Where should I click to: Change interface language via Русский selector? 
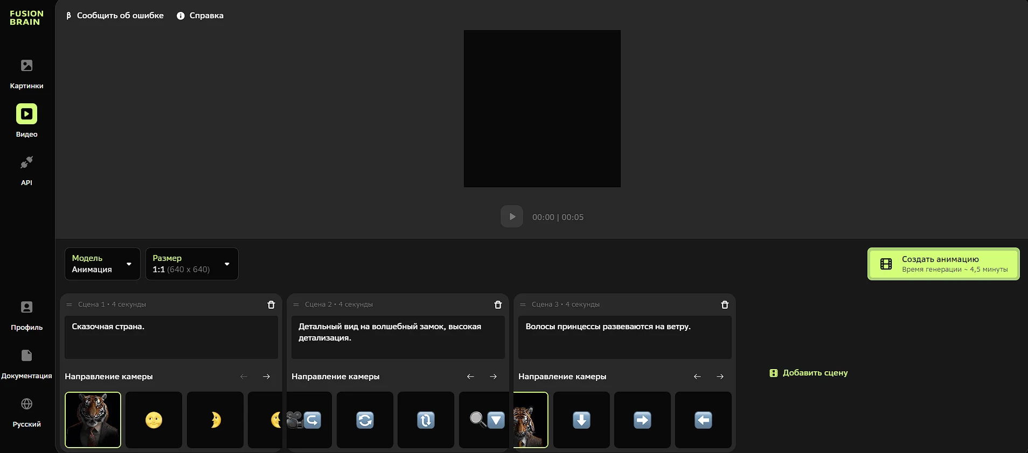tap(26, 412)
